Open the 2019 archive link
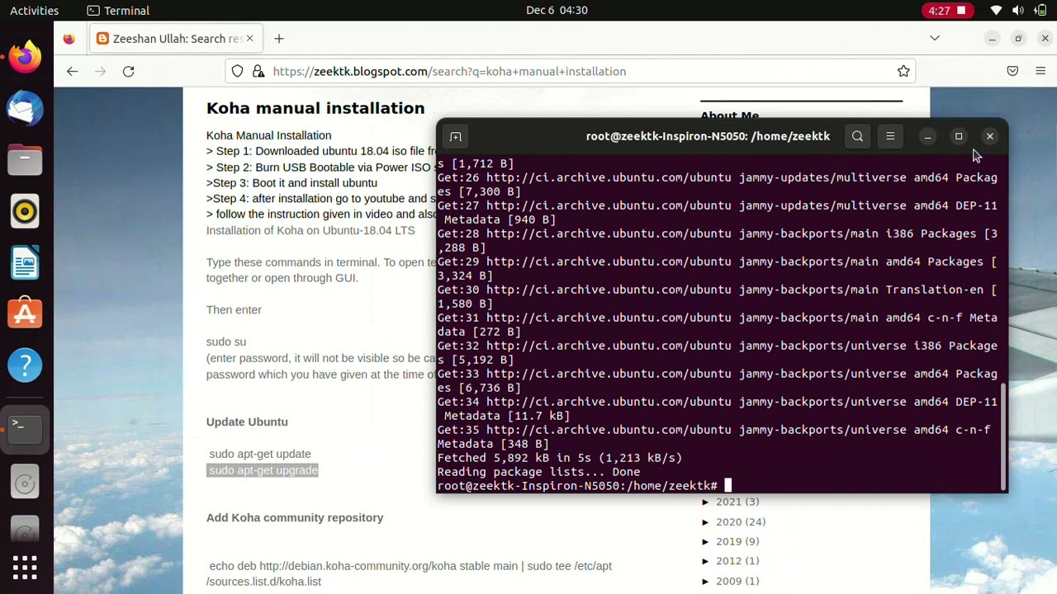Image resolution: width=1057 pixels, height=594 pixels. click(x=728, y=541)
